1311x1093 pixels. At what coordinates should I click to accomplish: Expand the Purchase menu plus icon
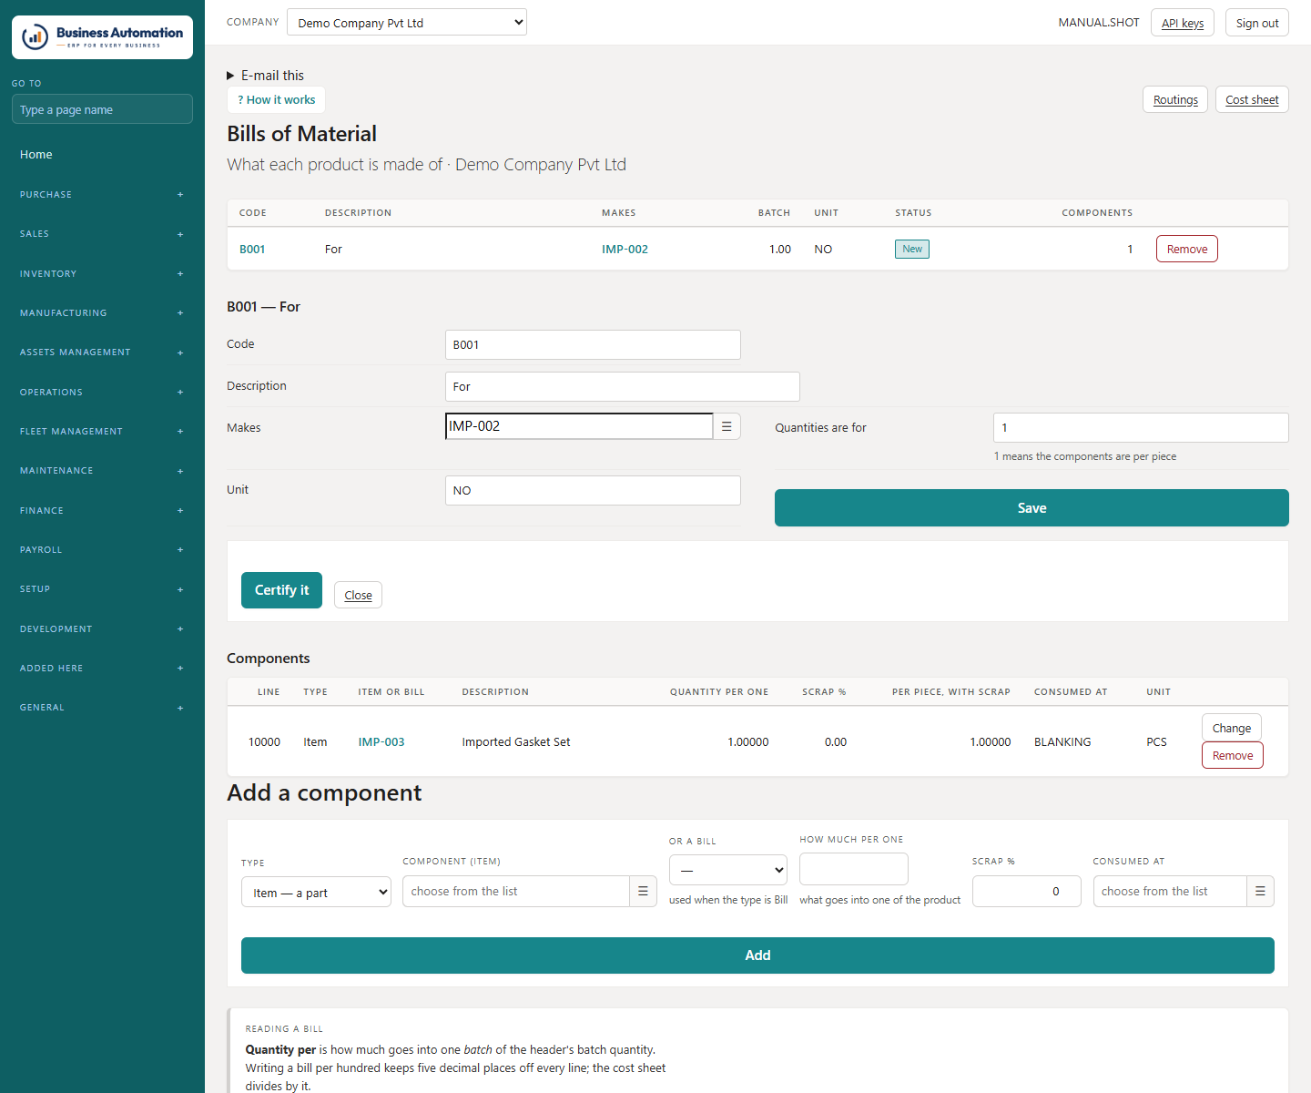(180, 195)
